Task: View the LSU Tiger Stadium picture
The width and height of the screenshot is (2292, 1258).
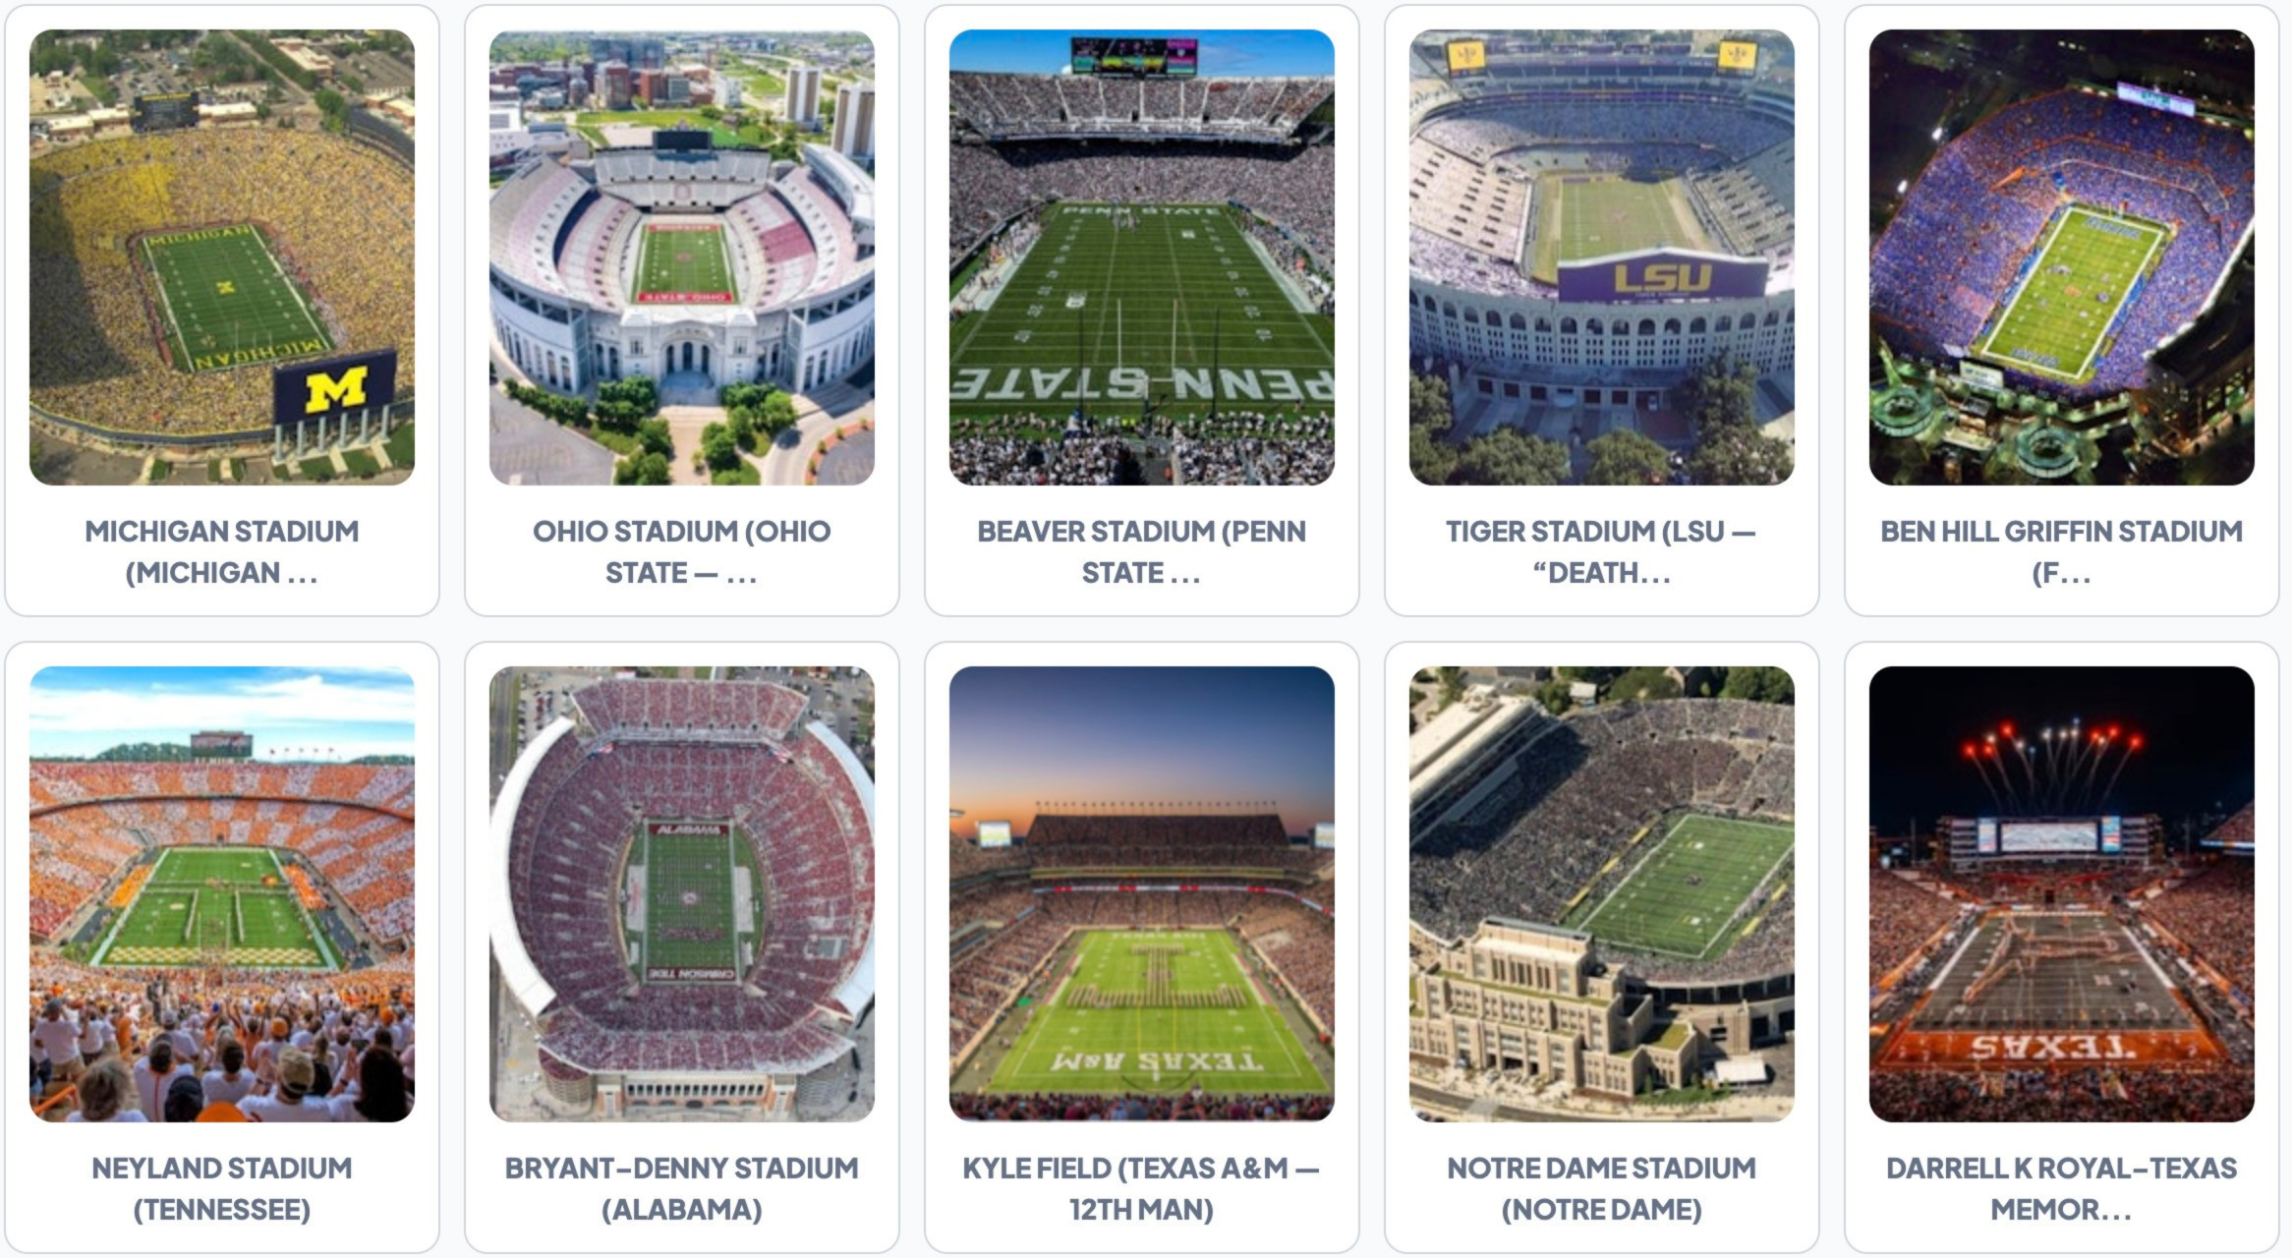Action: (1602, 257)
